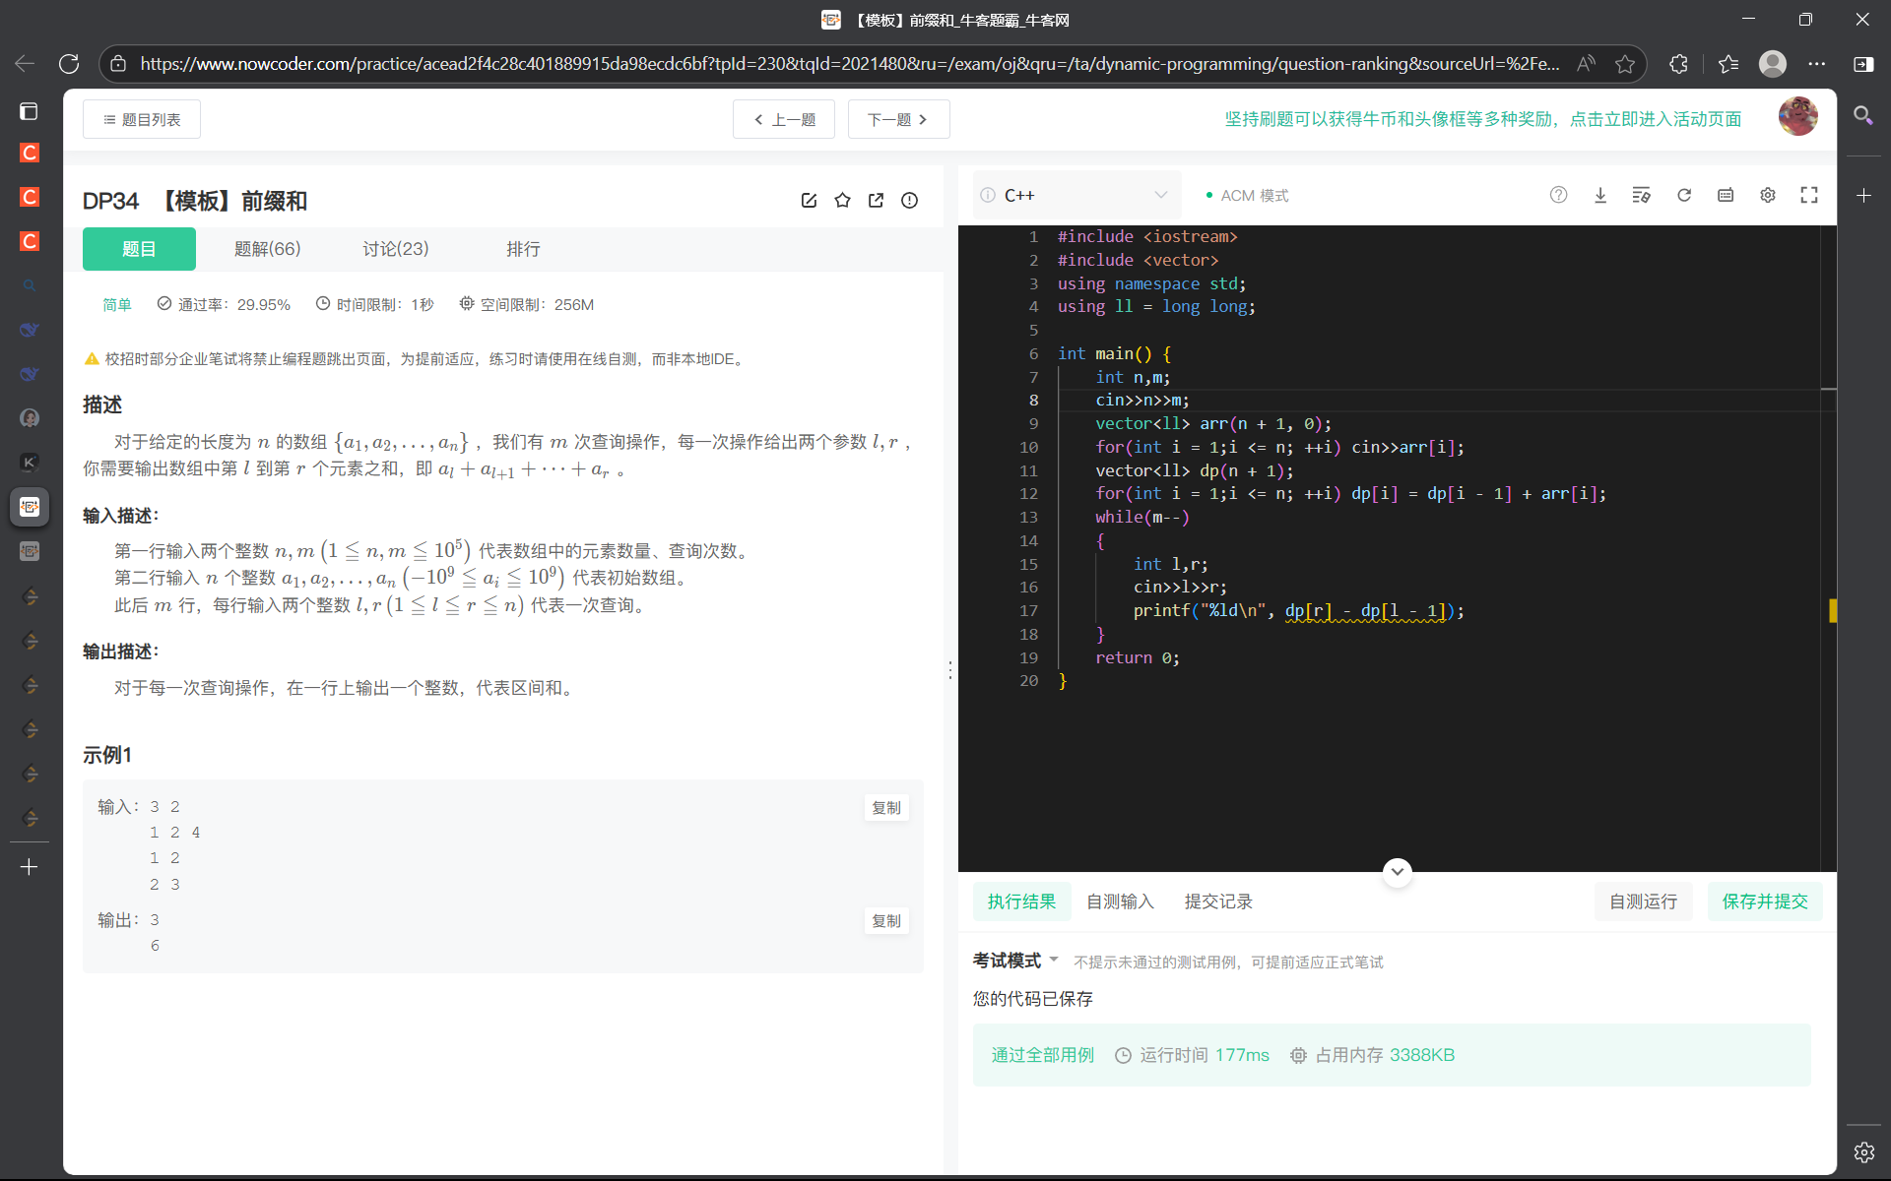Image resolution: width=1891 pixels, height=1181 pixels.
Task: Open sidebar settings gear at bottom
Action: [1863, 1151]
